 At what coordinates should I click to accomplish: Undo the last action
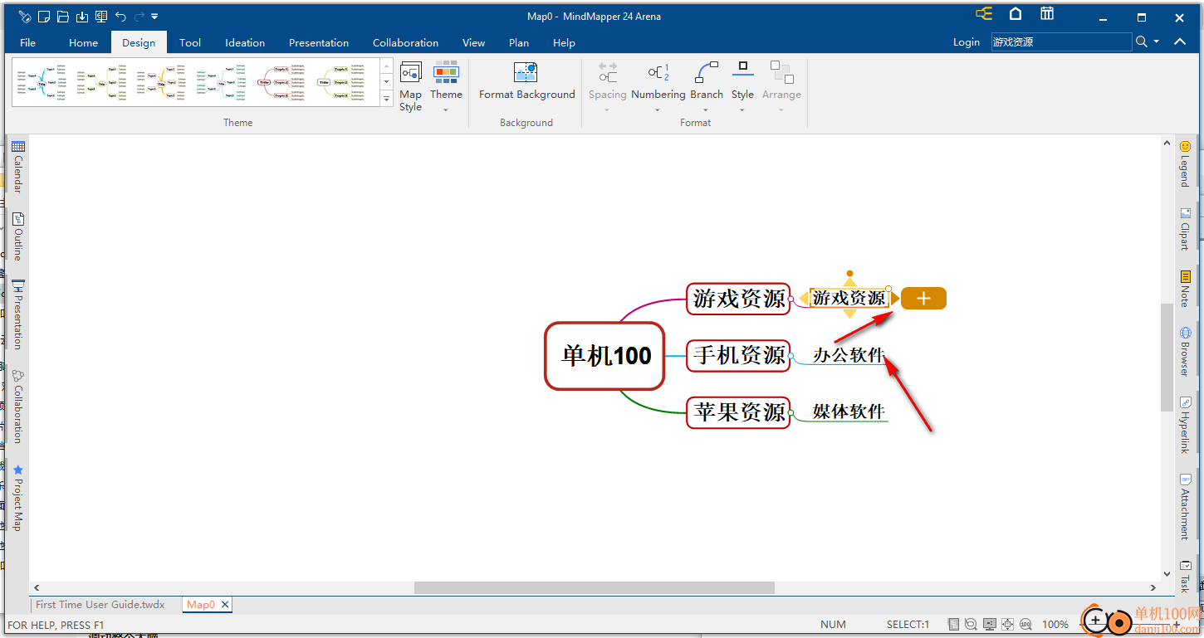(x=120, y=17)
